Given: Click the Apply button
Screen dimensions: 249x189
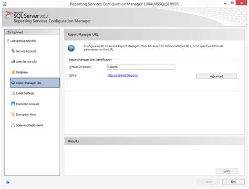Looking at the screenshot, I should pos(209,182).
